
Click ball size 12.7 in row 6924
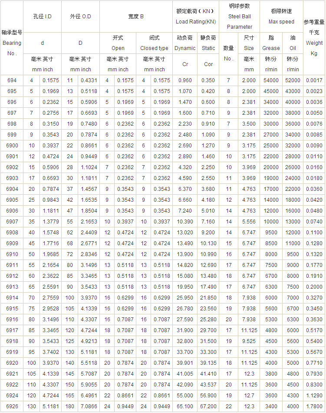(x=249, y=396)
